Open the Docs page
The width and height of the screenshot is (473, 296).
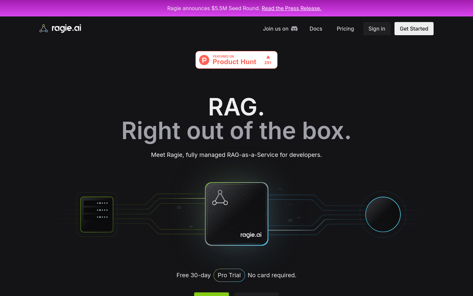coord(316,29)
